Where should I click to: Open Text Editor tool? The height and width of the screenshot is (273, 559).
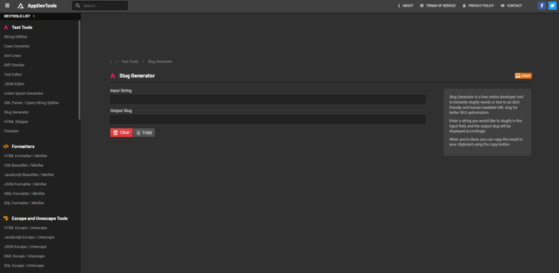13,75
